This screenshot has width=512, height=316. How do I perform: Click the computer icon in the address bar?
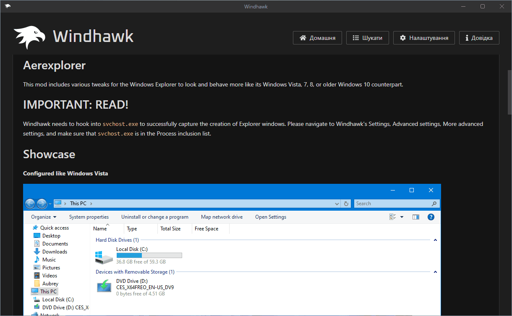pos(58,204)
